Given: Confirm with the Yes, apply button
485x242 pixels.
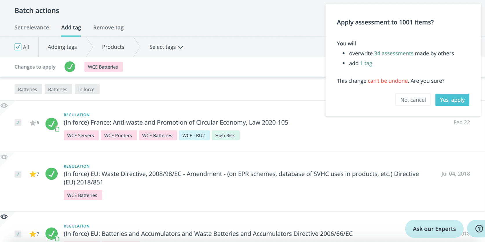Looking at the screenshot, I should [452, 100].
